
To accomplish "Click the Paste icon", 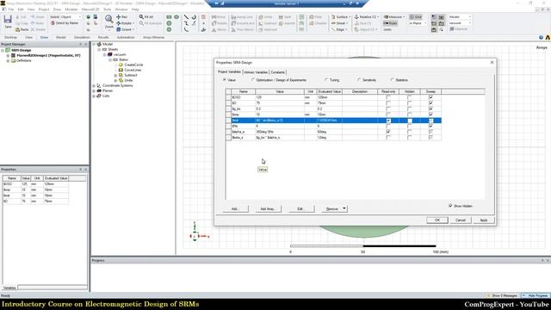I will pos(17,30).
